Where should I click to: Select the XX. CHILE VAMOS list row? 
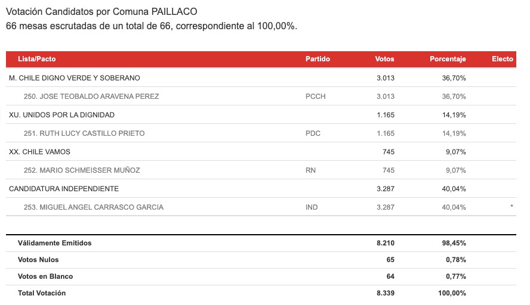[x=261, y=152]
